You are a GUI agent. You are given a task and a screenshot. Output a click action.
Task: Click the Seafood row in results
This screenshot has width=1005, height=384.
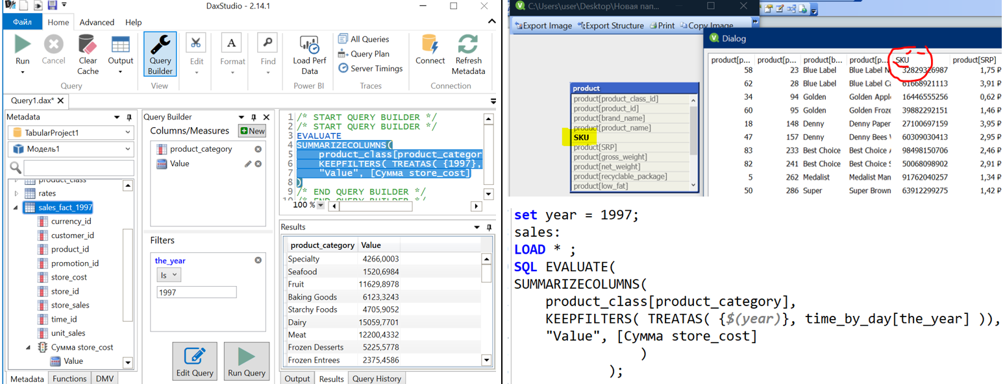[x=383, y=272]
